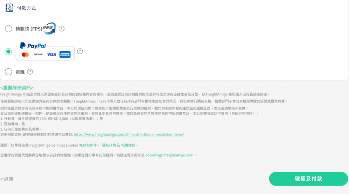
Task: Open the 重要詳細資訊 link
Action: tap(17, 88)
